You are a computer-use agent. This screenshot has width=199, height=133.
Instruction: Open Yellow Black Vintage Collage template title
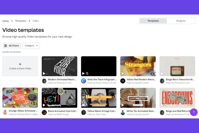coord(102,111)
